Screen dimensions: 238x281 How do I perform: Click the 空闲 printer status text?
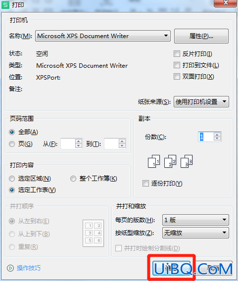coord(42,53)
